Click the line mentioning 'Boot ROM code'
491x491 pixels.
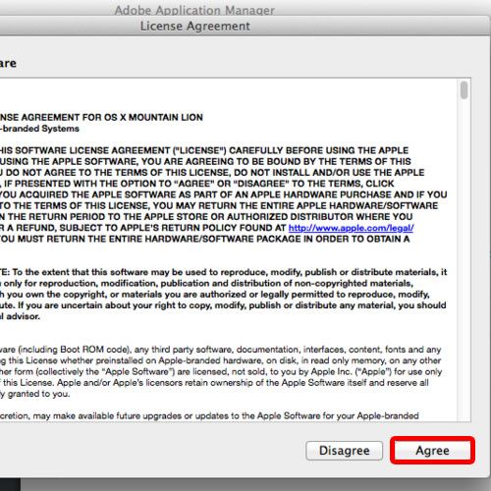tap(221, 350)
